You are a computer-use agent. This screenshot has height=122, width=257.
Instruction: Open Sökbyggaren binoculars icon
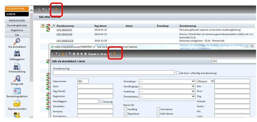click(17, 54)
